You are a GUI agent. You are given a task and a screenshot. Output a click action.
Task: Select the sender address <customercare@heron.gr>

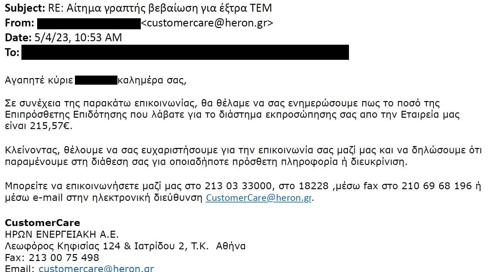click(x=207, y=23)
